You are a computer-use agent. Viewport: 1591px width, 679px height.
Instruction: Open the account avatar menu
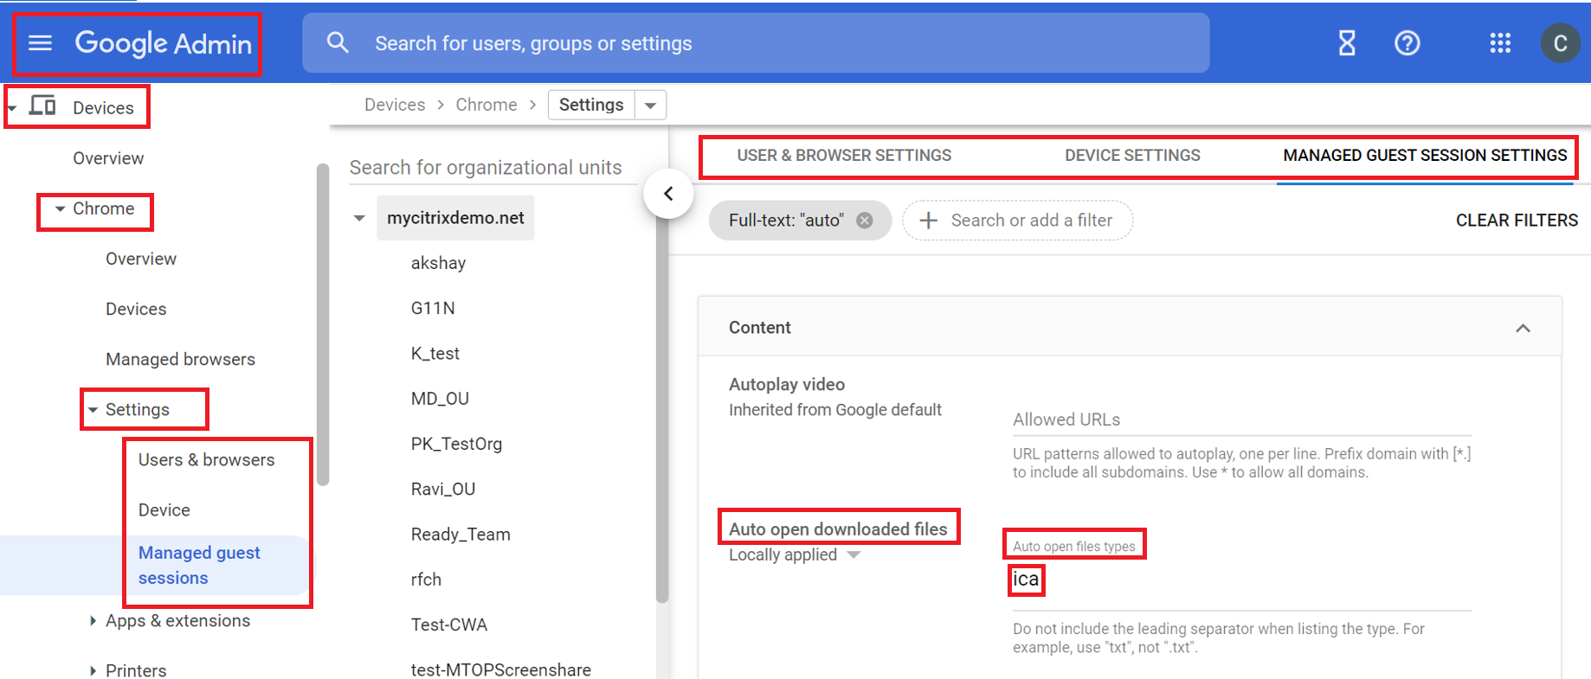click(x=1560, y=43)
